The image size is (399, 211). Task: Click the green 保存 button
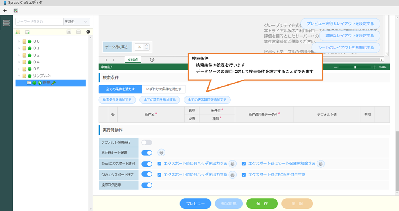262,203
